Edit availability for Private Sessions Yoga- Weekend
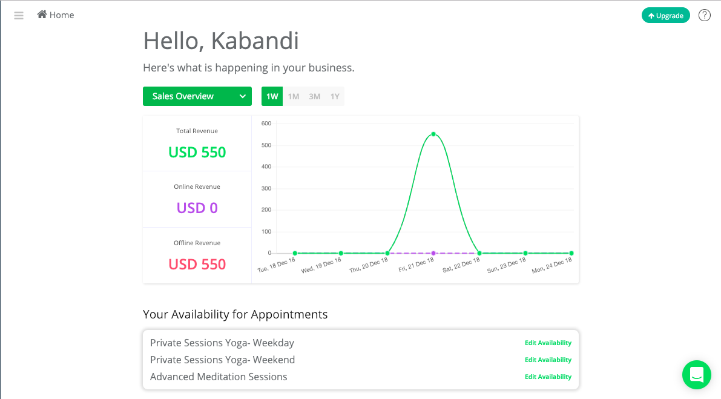This screenshot has width=721, height=399. coord(548,360)
